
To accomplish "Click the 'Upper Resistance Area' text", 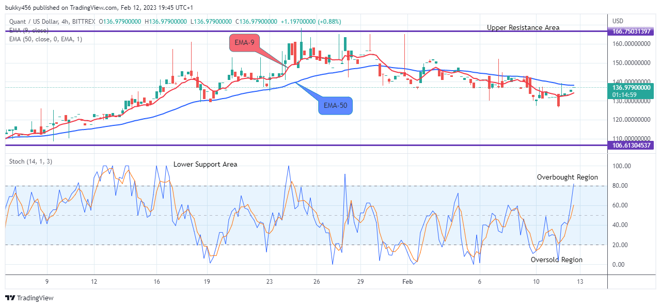I will 523,27.
